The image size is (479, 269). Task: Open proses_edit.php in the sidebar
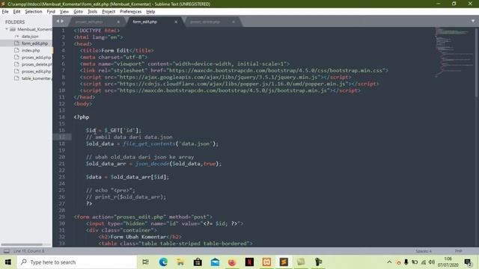point(36,72)
